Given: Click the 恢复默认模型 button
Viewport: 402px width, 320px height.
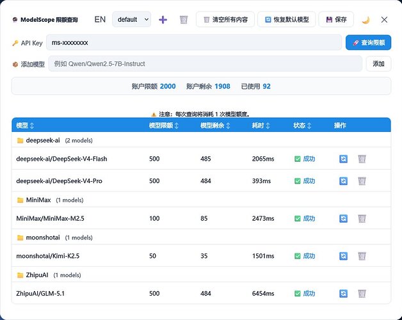Looking at the screenshot, I should point(286,19).
